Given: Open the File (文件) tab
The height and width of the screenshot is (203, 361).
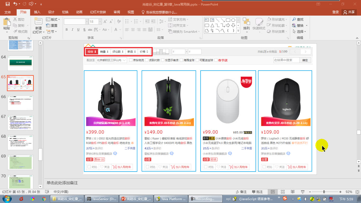Looking at the screenshot, I should (8, 12).
